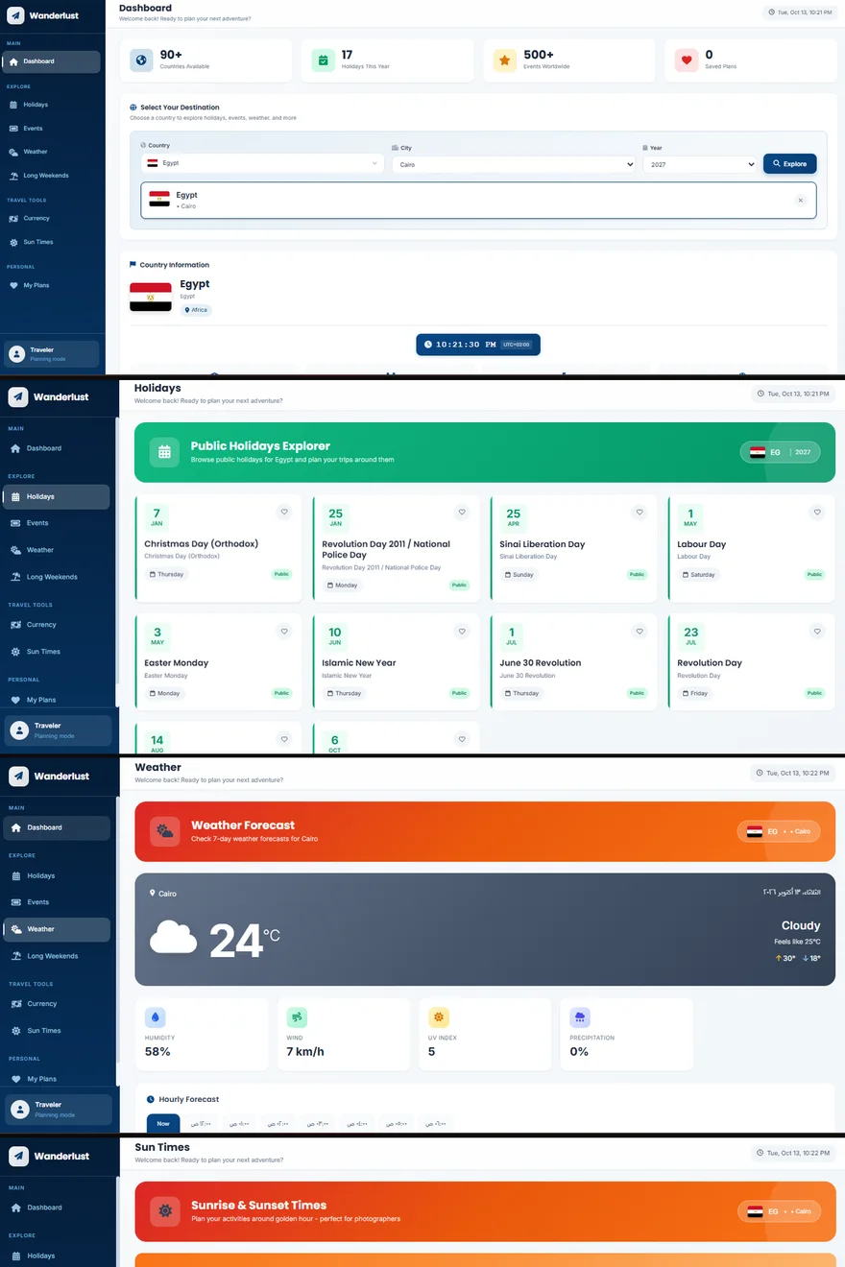845x1267 pixels.
Task: Open Holidays from the Weather screen sidebar
Action: (x=58, y=875)
